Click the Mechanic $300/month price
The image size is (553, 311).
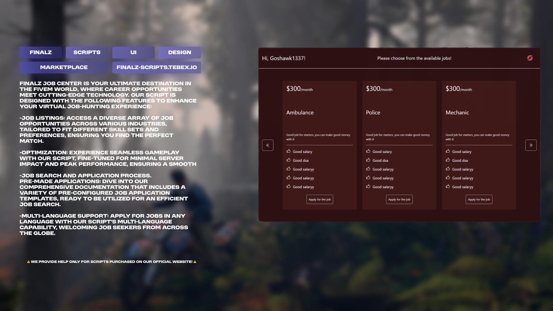459,89
